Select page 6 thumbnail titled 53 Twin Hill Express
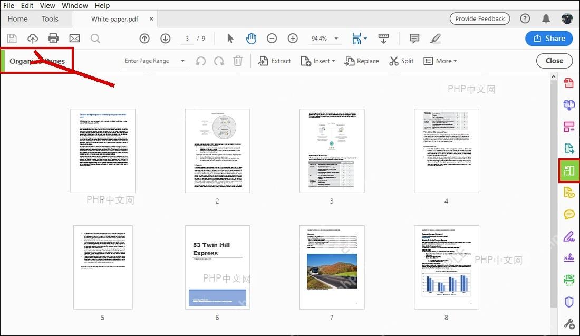 point(217,267)
